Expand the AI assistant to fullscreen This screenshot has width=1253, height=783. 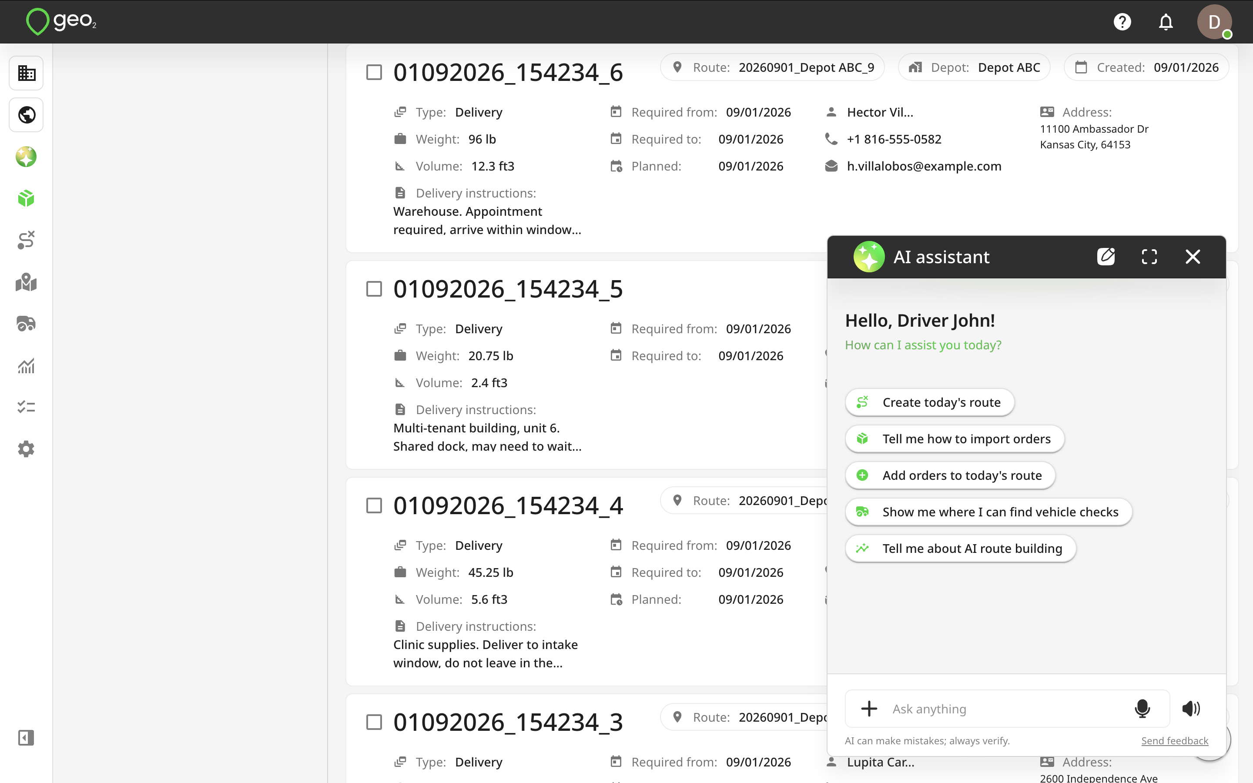(1149, 256)
